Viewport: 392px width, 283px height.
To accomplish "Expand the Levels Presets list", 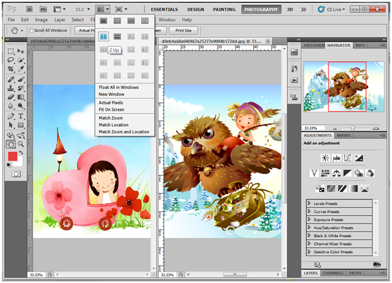I will (310, 204).
